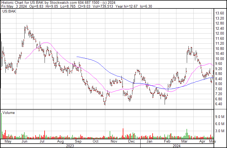The image size is (227, 148).
Task: Select the 12.40 price axis label
Action: [220, 28]
